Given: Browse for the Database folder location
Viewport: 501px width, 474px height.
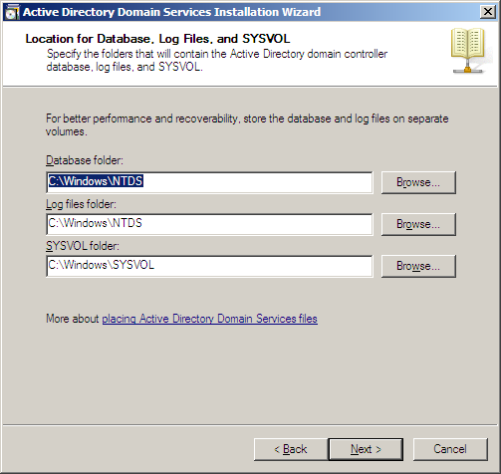Looking at the screenshot, I should (x=418, y=182).
